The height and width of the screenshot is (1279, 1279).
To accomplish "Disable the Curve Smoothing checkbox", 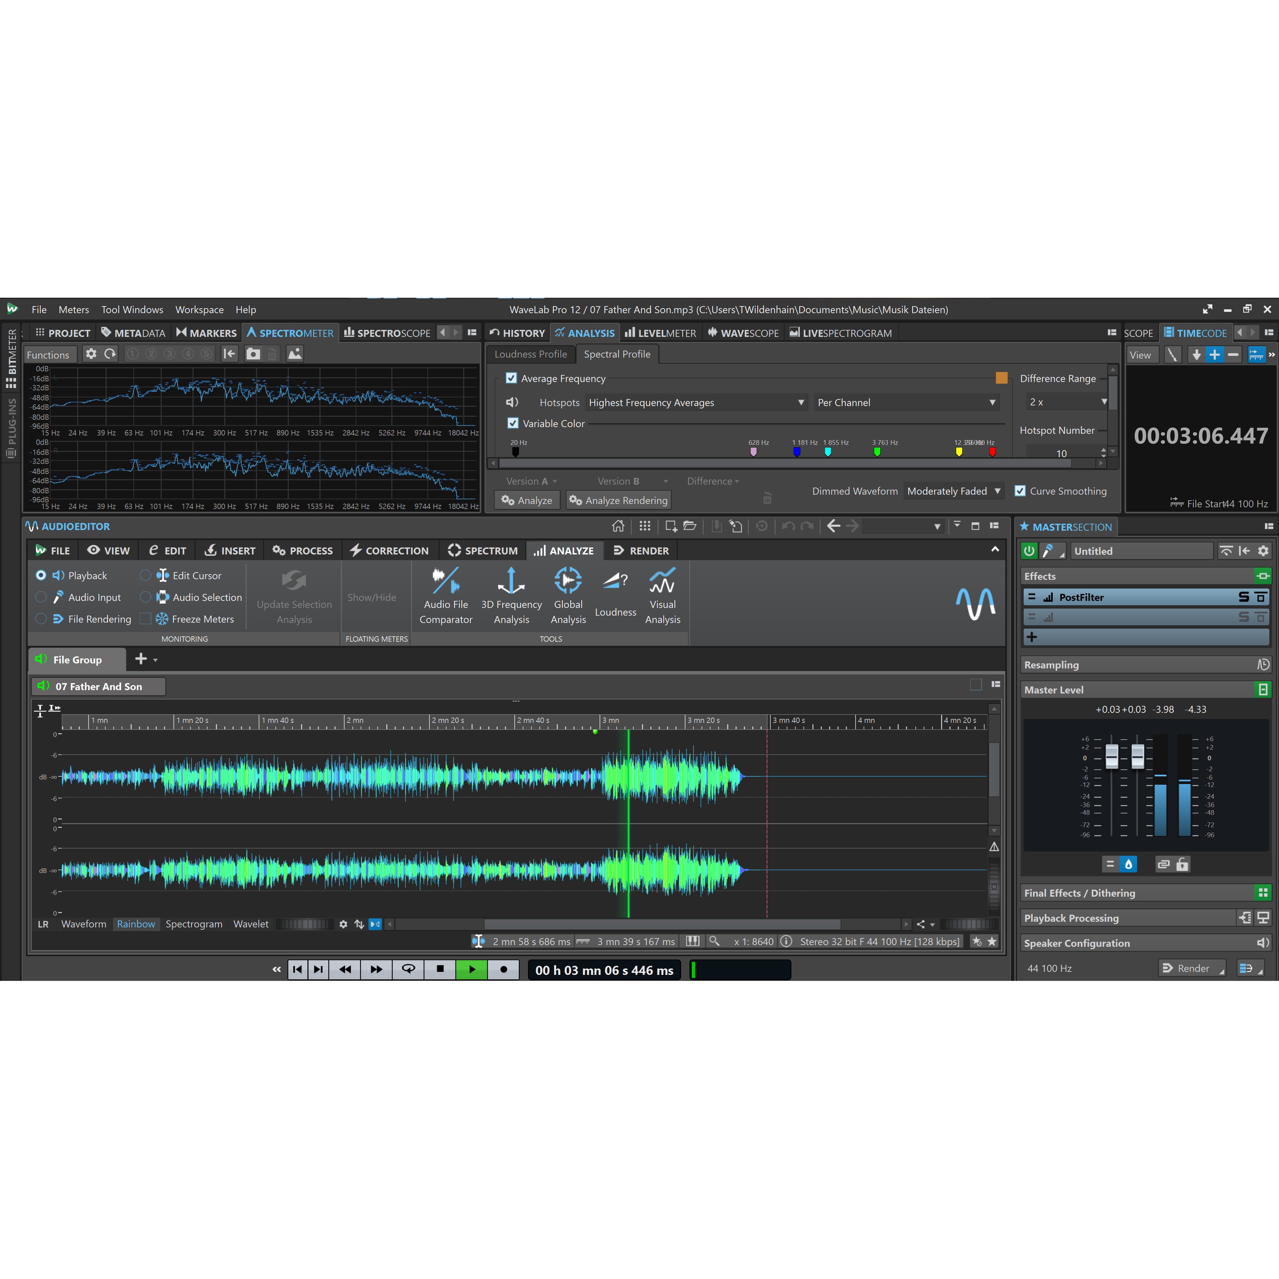I will (1020, 491).
